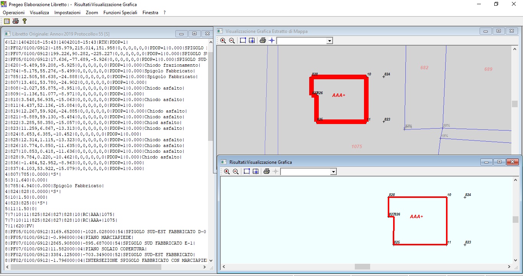This screenshot has width=523, height=276.
Task: Open the Funzioni Speciali menu
Action: tap(120, 13)
